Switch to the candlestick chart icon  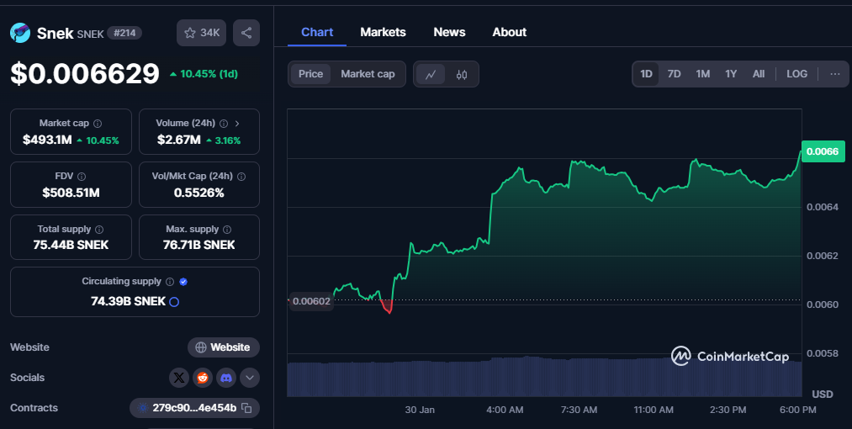coord(461,75)
